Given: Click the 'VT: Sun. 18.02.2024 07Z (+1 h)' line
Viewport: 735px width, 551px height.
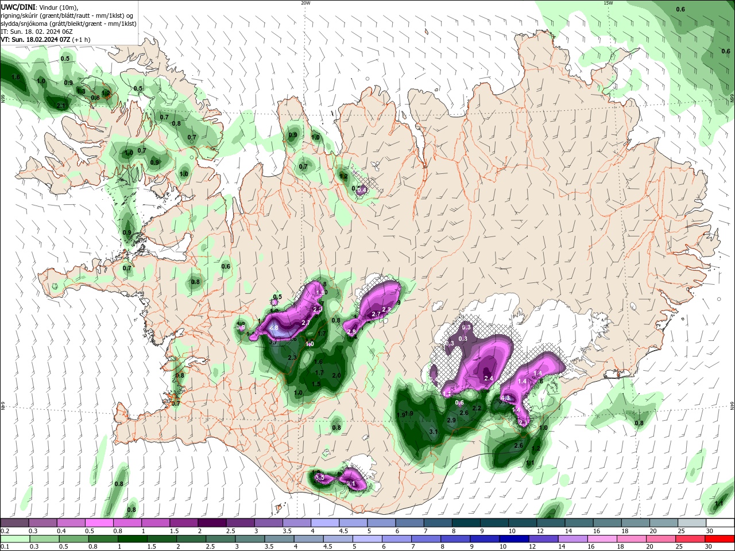Looking at the screenshot, I should 46,40.
